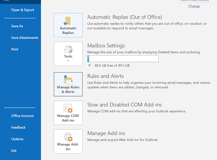The image size is (217, 160).
Task: Click the Manage Rules & Alerts folder icon
Action: tap(68, 80)
